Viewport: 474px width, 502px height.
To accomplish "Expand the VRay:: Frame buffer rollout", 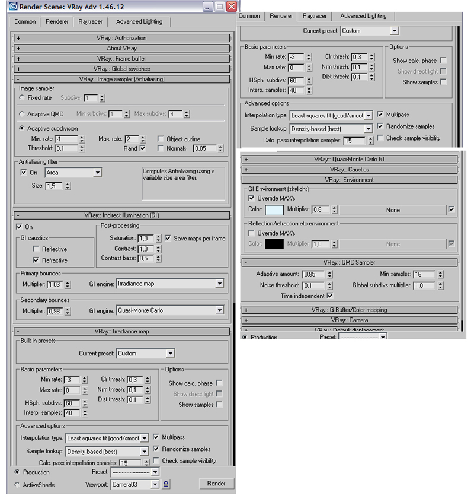I will [x=121, y=59].
